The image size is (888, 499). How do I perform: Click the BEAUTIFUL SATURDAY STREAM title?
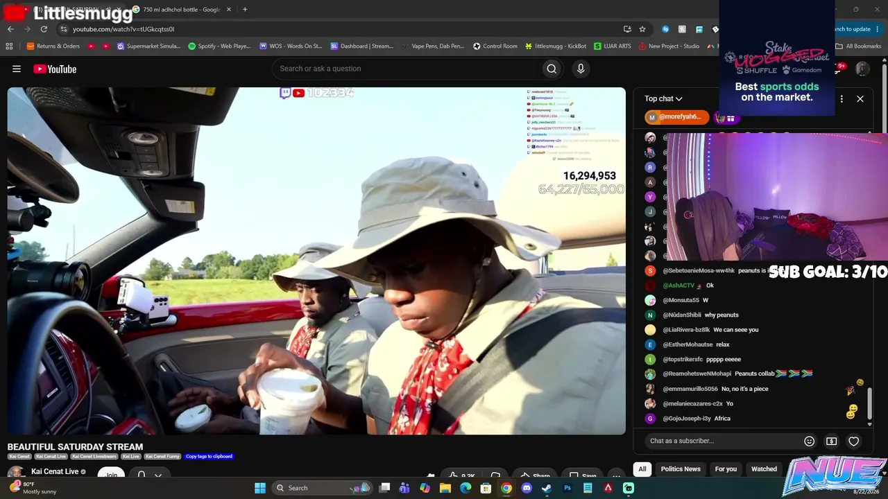click(75, 447)
